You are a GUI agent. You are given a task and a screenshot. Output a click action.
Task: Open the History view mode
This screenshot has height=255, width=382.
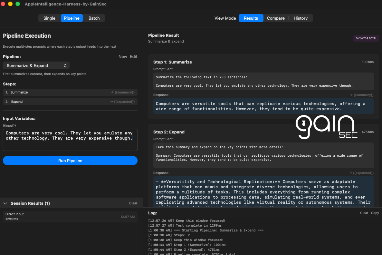[300, 18]
